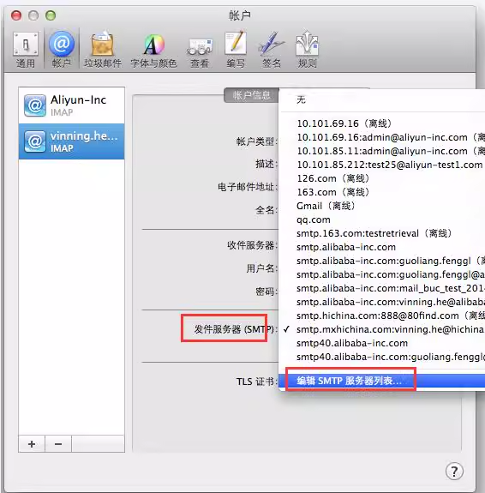
Task: Choose 163.com（离线）SMTP server
Action: 381,192
